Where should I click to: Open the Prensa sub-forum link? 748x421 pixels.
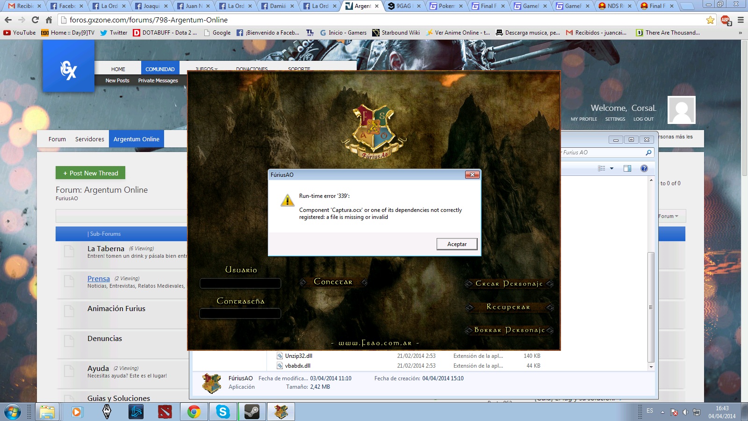99,278
